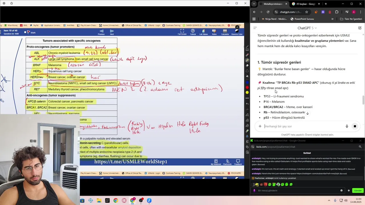
Task: Choose the red color swatch
Action: [x=247, y=87]
